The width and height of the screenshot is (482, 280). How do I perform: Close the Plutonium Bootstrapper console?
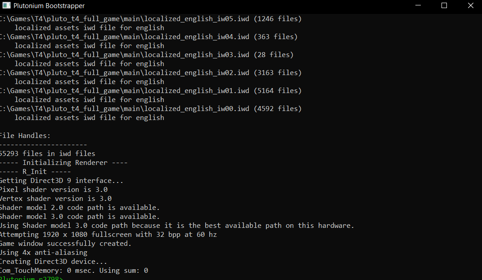[470, 5]
